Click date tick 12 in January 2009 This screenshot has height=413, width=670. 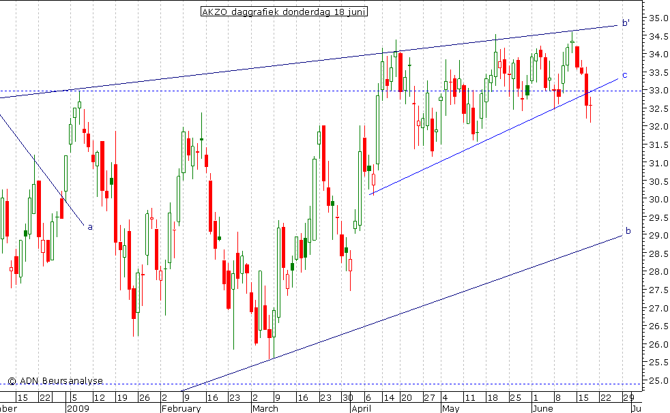(99, 397)
